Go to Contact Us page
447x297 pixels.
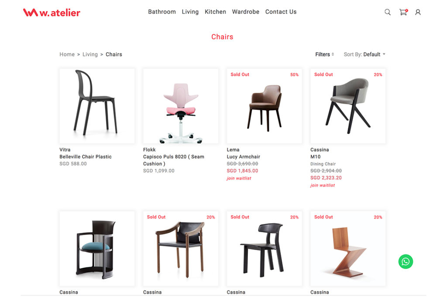tap(281, 12)
